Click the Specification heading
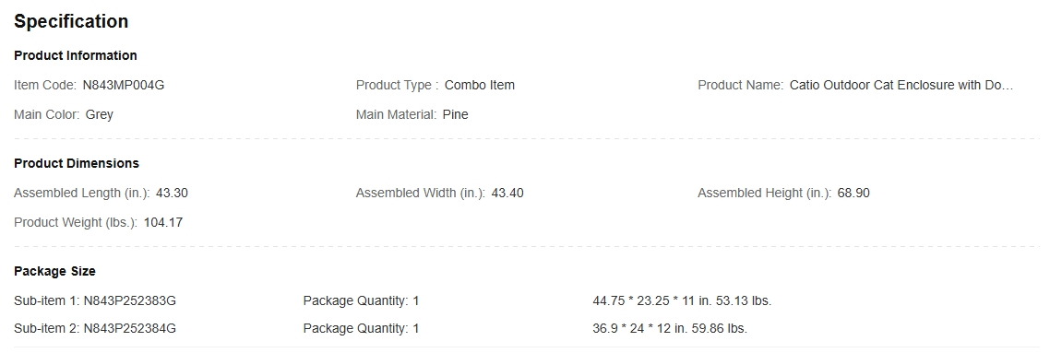Image resolution: width=1050 pixels, height=353 pixels. (71, 21)
